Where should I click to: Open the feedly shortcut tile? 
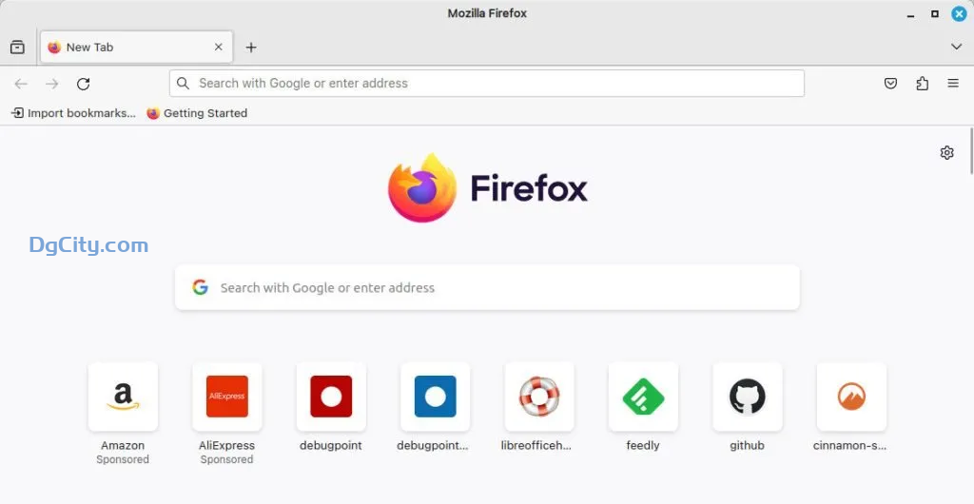tap(644, 397)
